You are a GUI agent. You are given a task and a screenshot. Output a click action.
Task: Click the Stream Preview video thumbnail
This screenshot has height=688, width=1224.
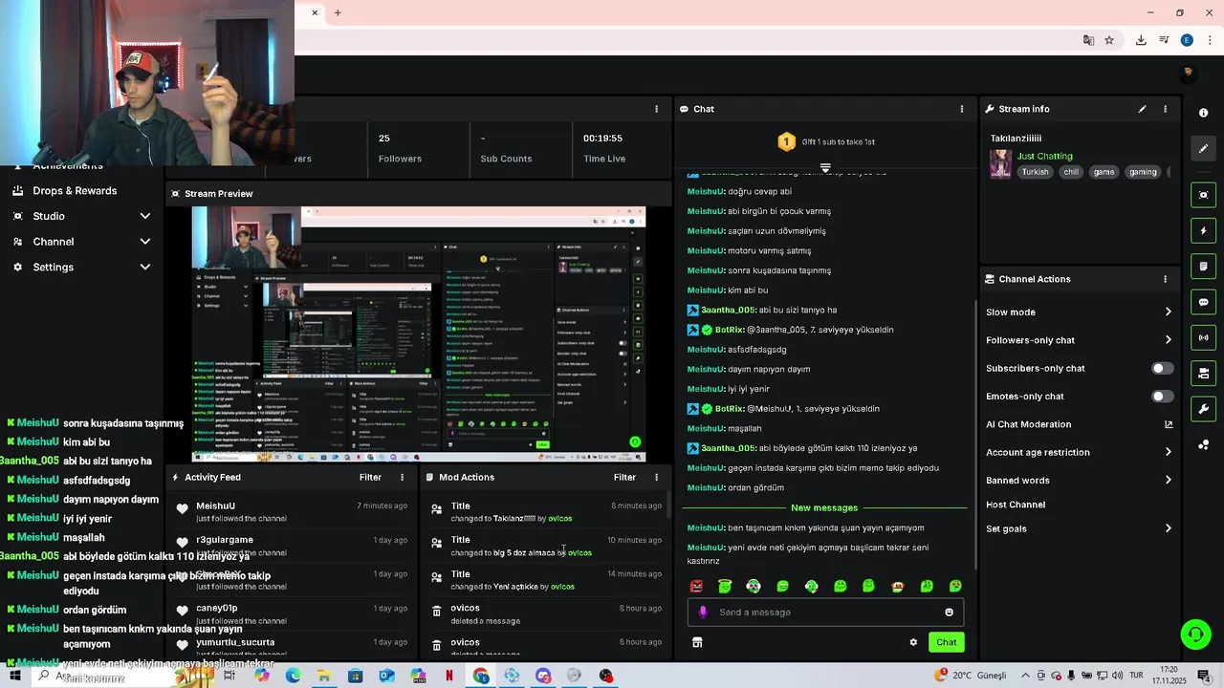point(419,334)
